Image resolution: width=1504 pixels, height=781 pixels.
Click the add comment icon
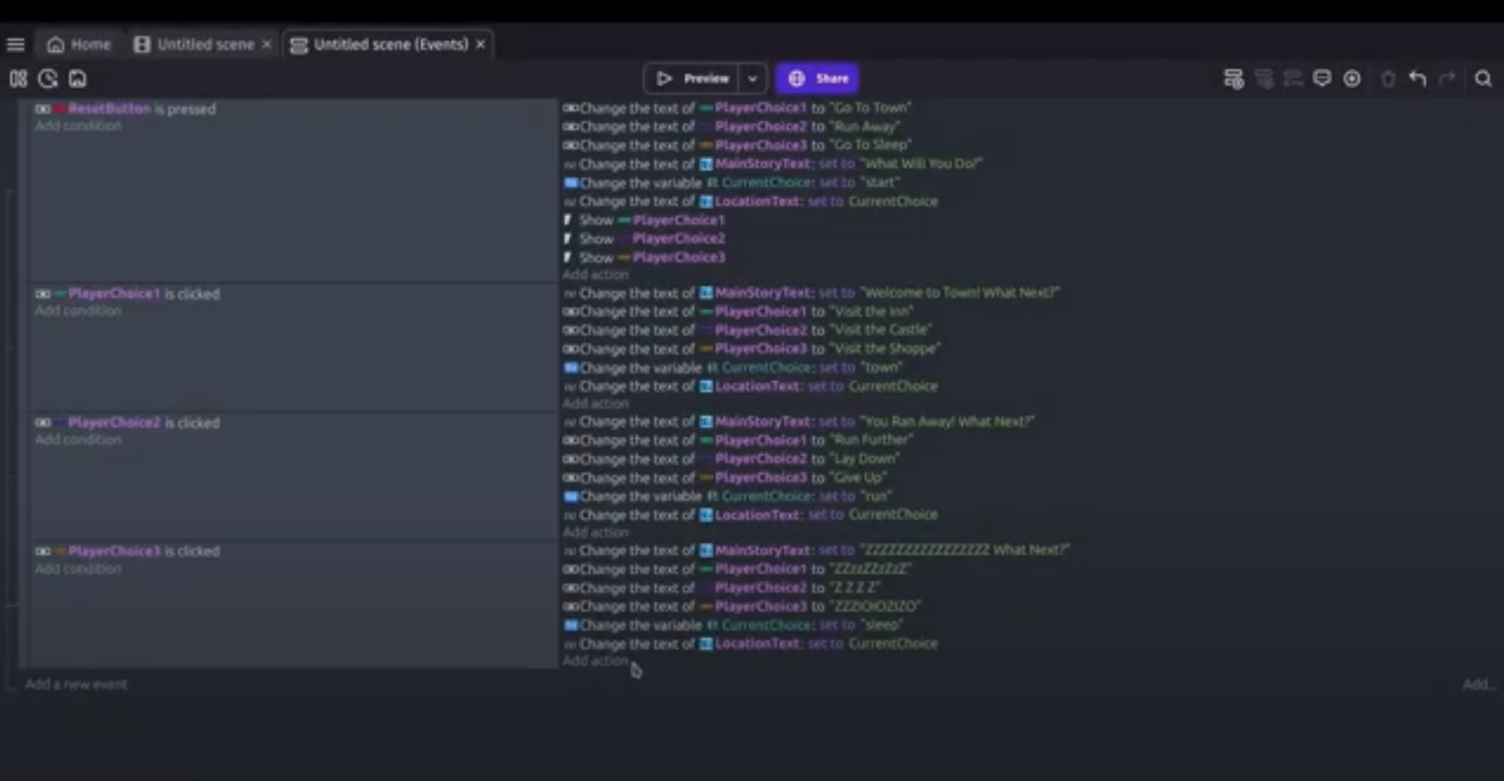pyautogui.click(x=1322, y=78)
